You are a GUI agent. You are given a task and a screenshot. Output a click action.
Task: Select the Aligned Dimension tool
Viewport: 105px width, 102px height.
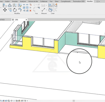point(43,5)
